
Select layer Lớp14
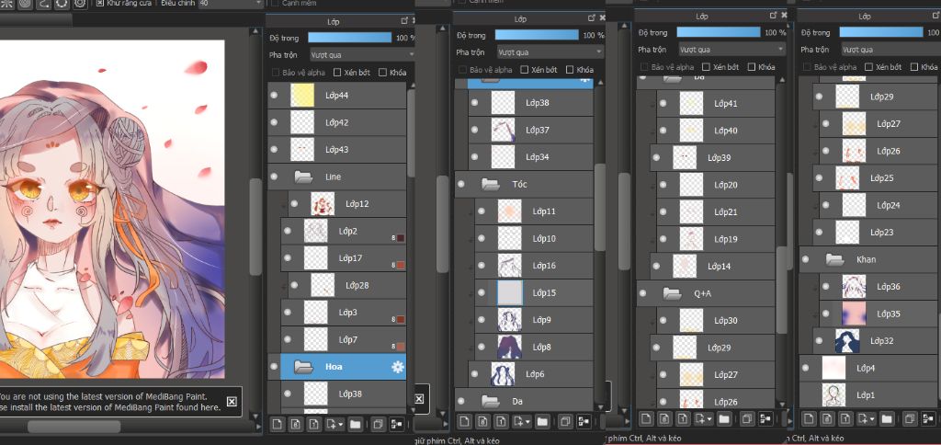click(x=712, y=266)
